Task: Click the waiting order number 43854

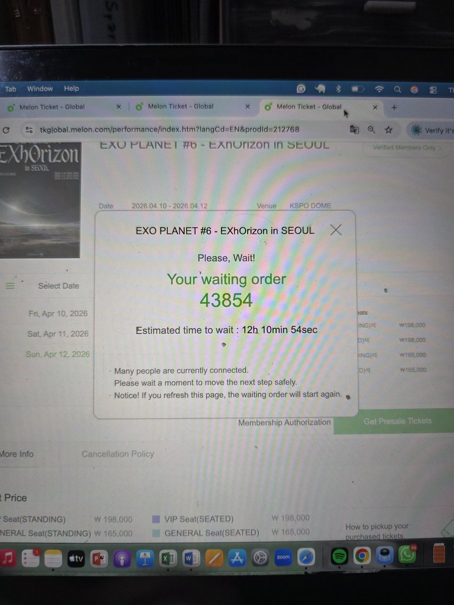Action: point(226,300)
